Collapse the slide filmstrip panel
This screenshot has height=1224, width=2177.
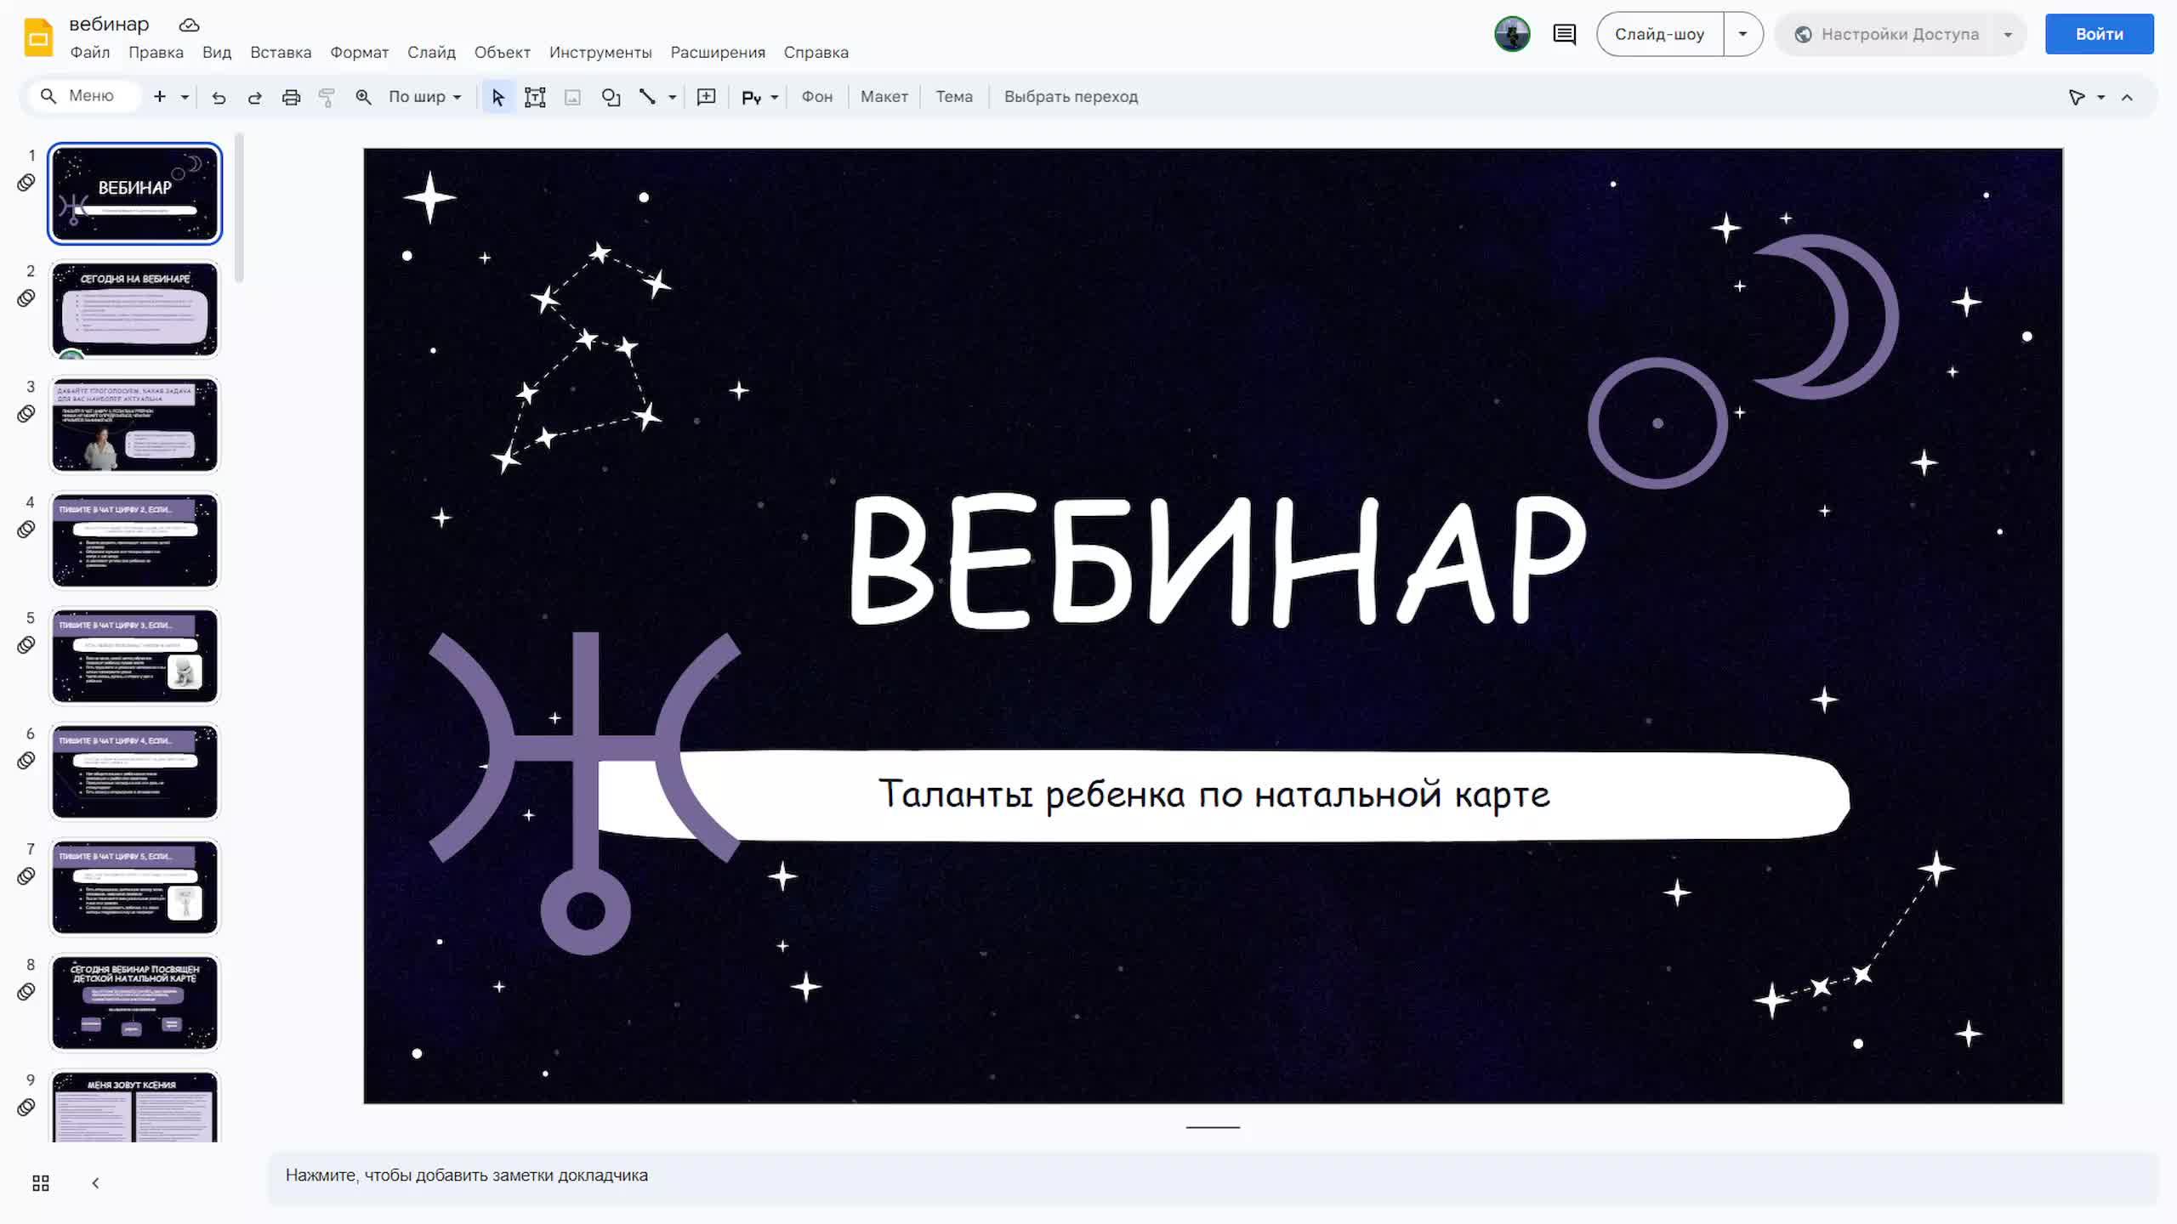[95, 1183]
